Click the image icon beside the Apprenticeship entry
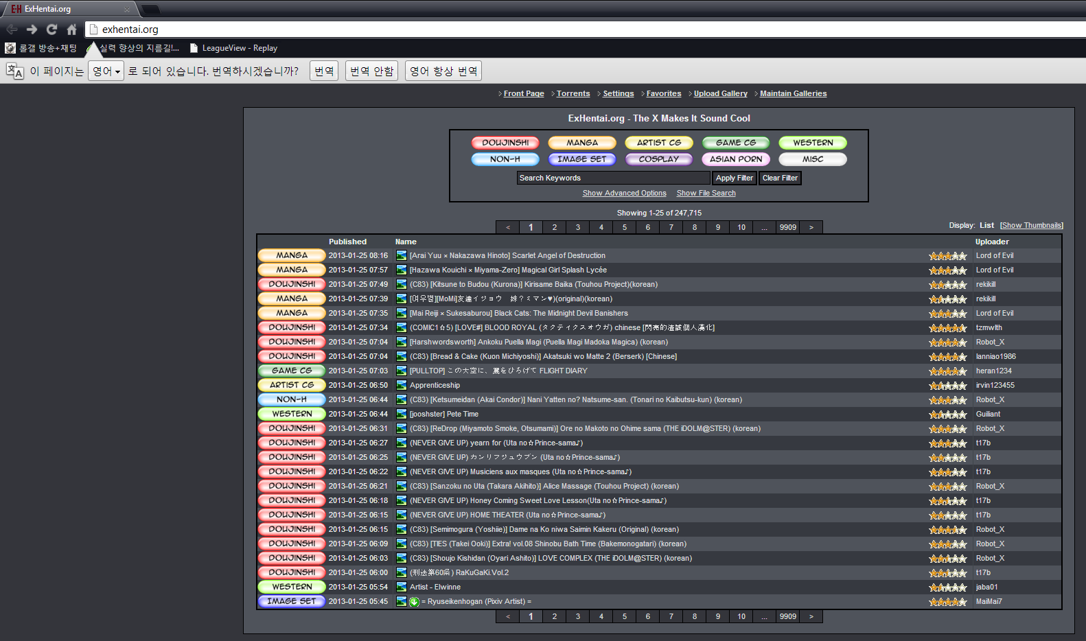The width and height of the screenshot is (1086, 641). [402, 385]
